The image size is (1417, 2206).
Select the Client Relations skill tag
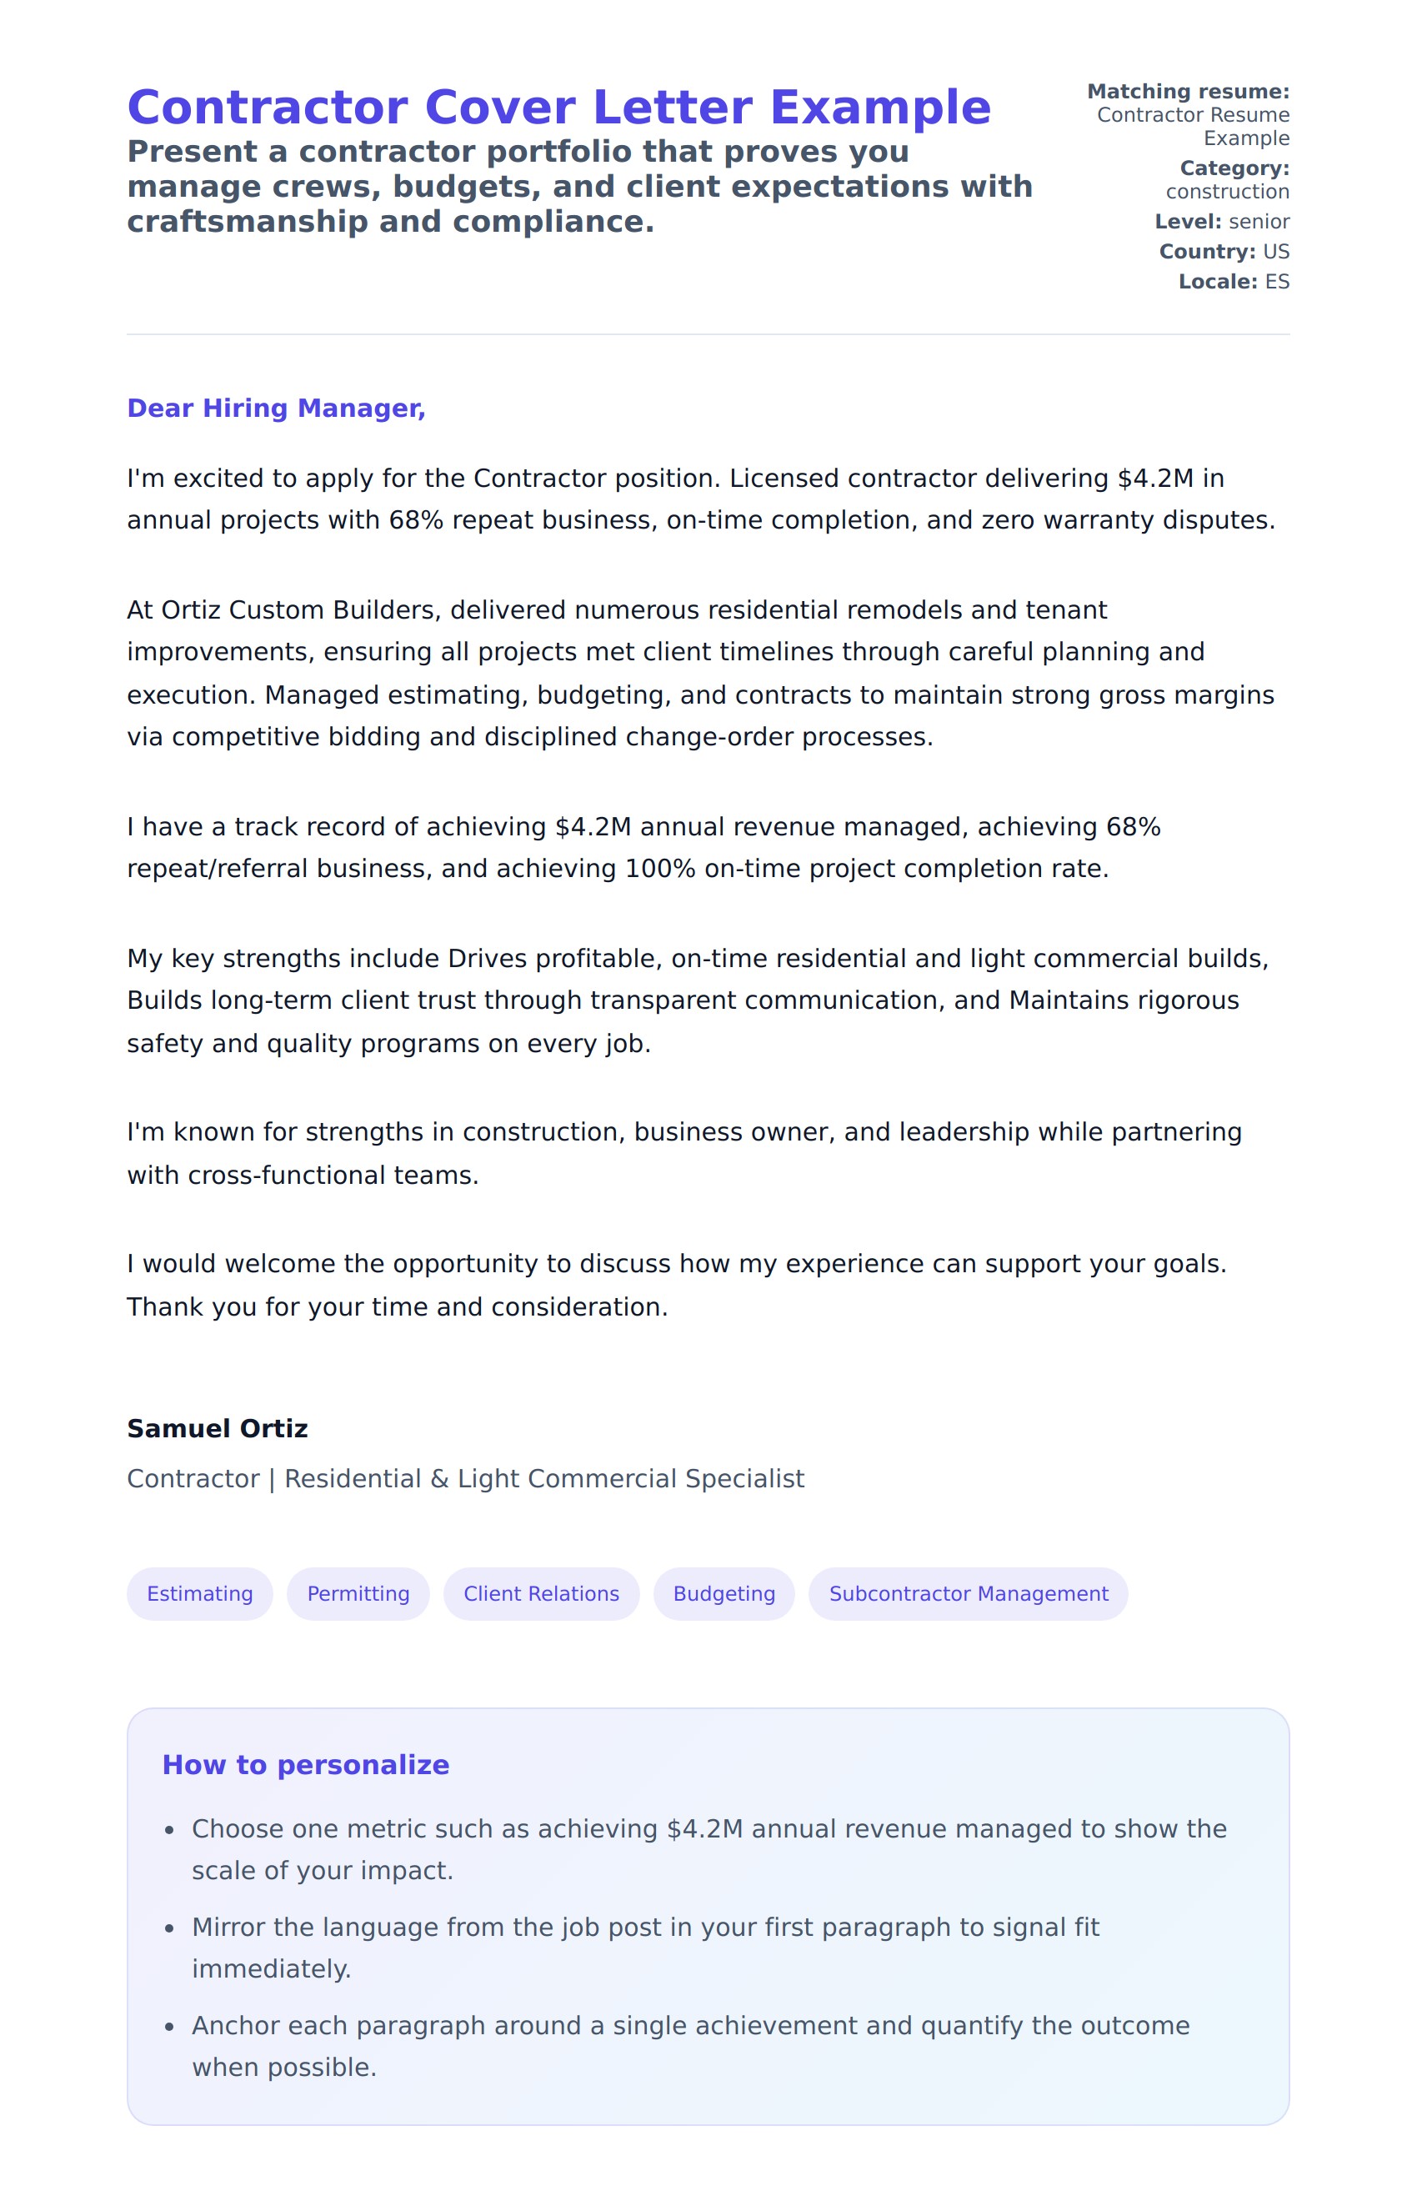541,1594
